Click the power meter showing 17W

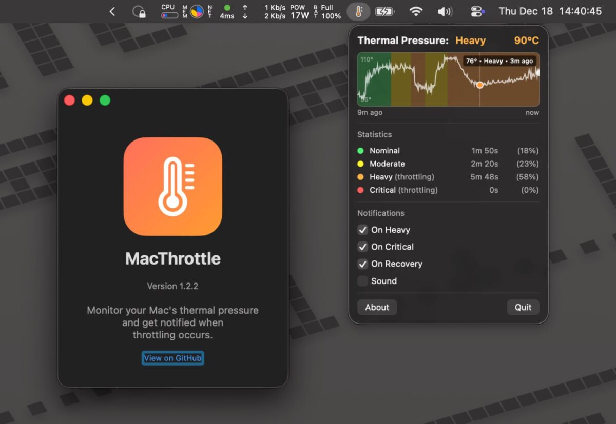point(298,11)
